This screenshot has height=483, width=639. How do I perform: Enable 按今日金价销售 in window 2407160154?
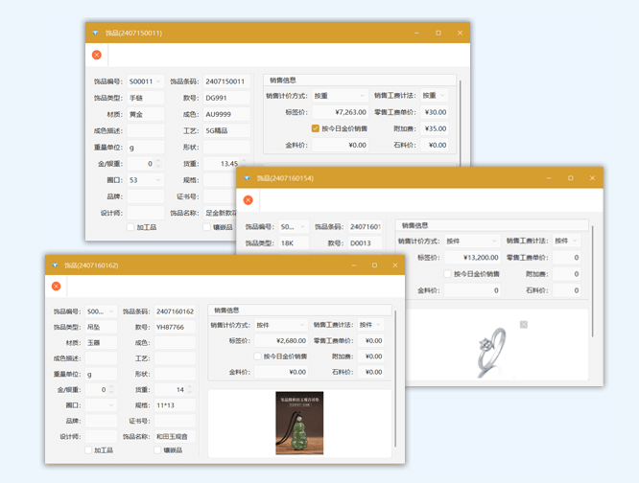pos(447,274)
